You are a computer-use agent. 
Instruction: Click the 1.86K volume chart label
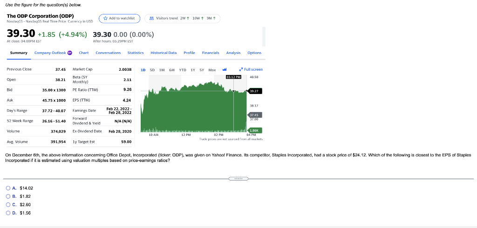coord(255,130)
